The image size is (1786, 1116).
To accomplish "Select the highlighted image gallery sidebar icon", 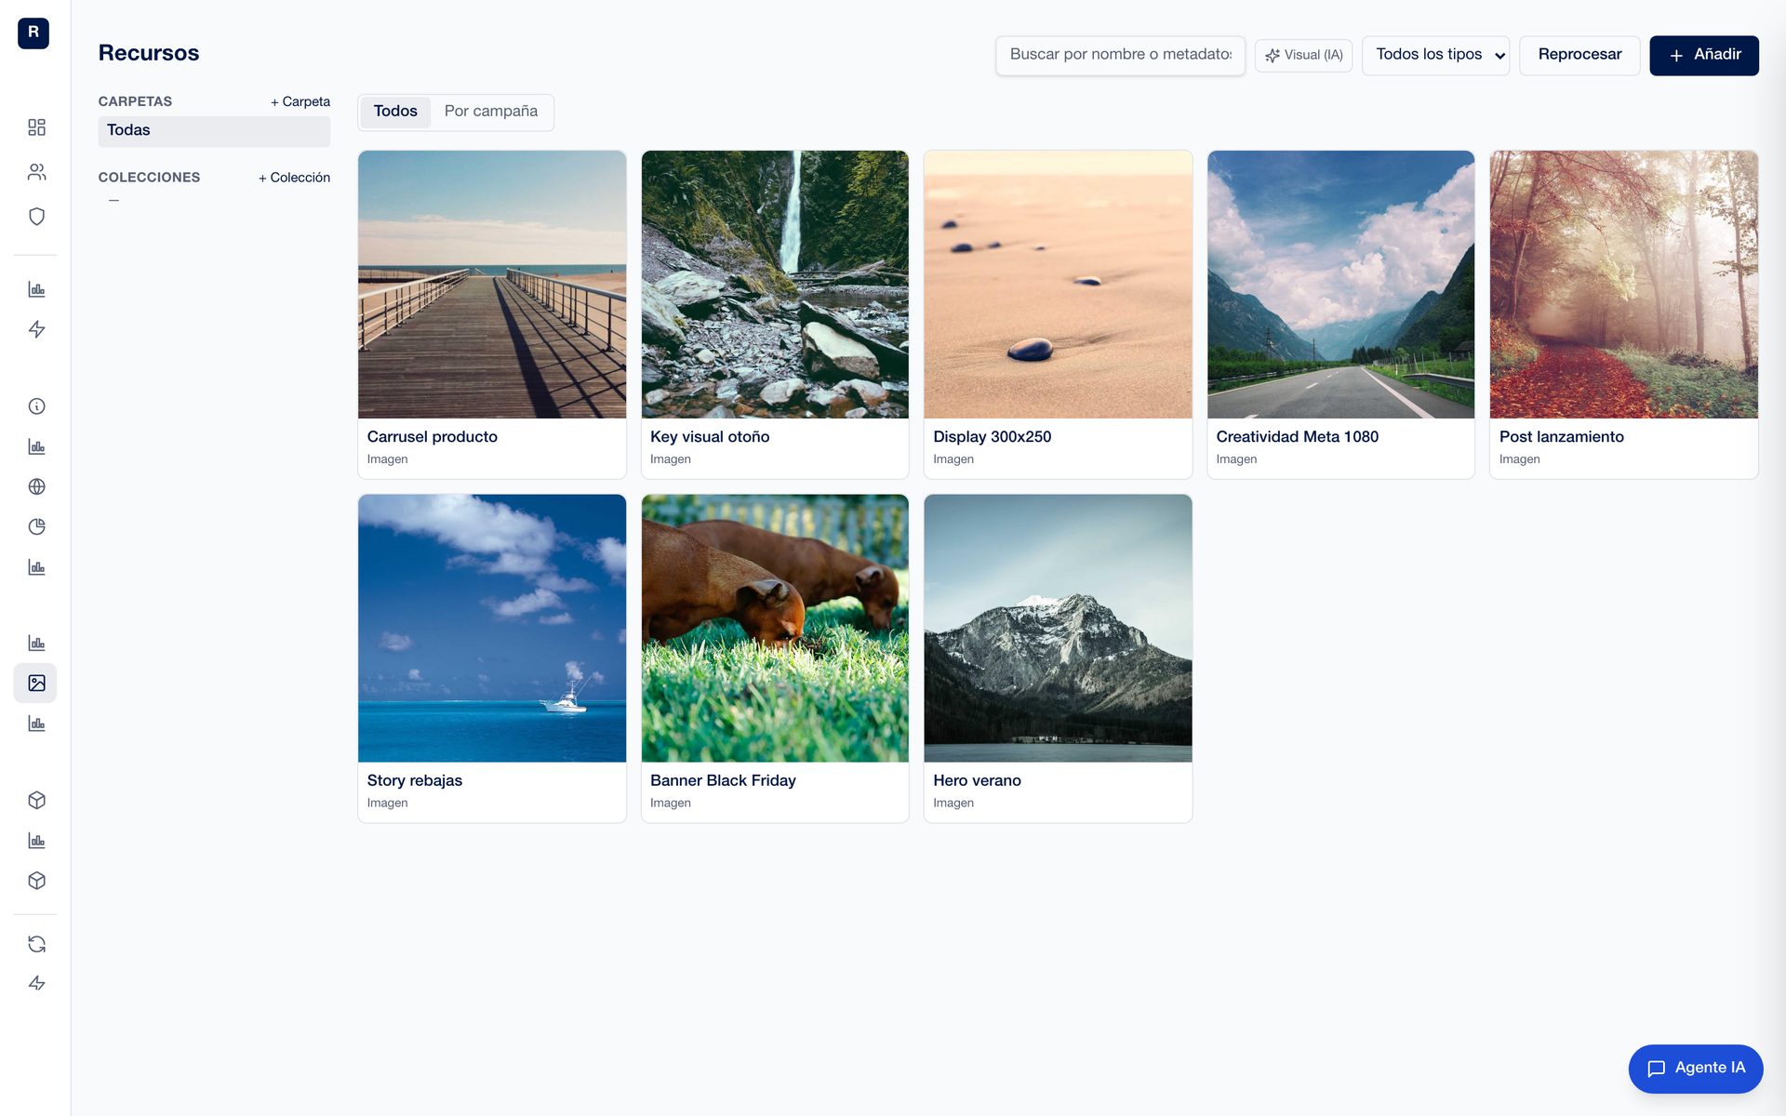I will [35, 683].
